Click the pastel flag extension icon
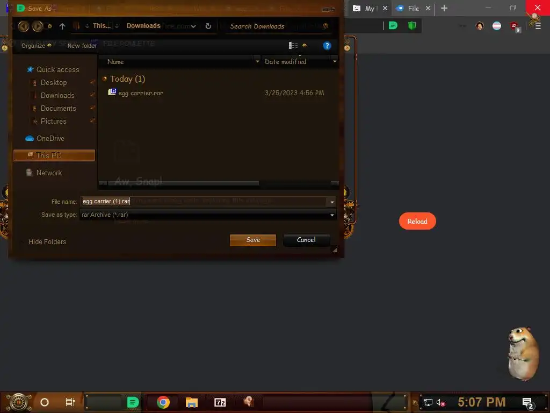 (x=497, y=26)
